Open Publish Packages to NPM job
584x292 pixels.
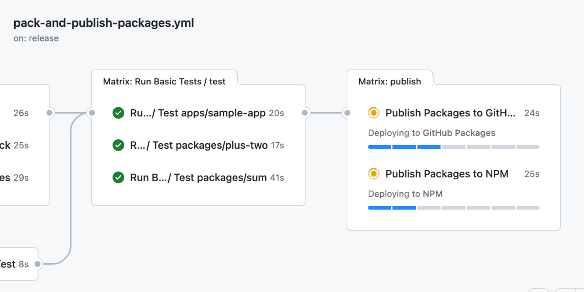[x=447, y=174]
